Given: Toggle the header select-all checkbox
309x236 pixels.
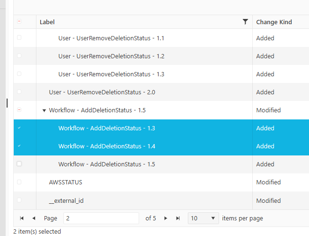Looking at the screenshot, I should [19, 22].
